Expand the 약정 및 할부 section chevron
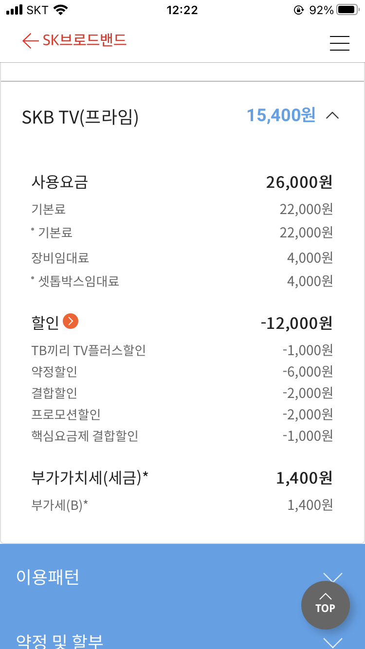Screen dimensions: 365x649 (333, 642)
